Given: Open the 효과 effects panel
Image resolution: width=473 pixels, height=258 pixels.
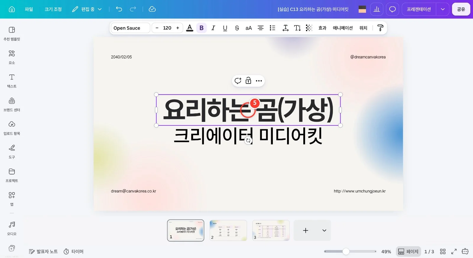Looking at the screenshot, I should pos(322,28).
